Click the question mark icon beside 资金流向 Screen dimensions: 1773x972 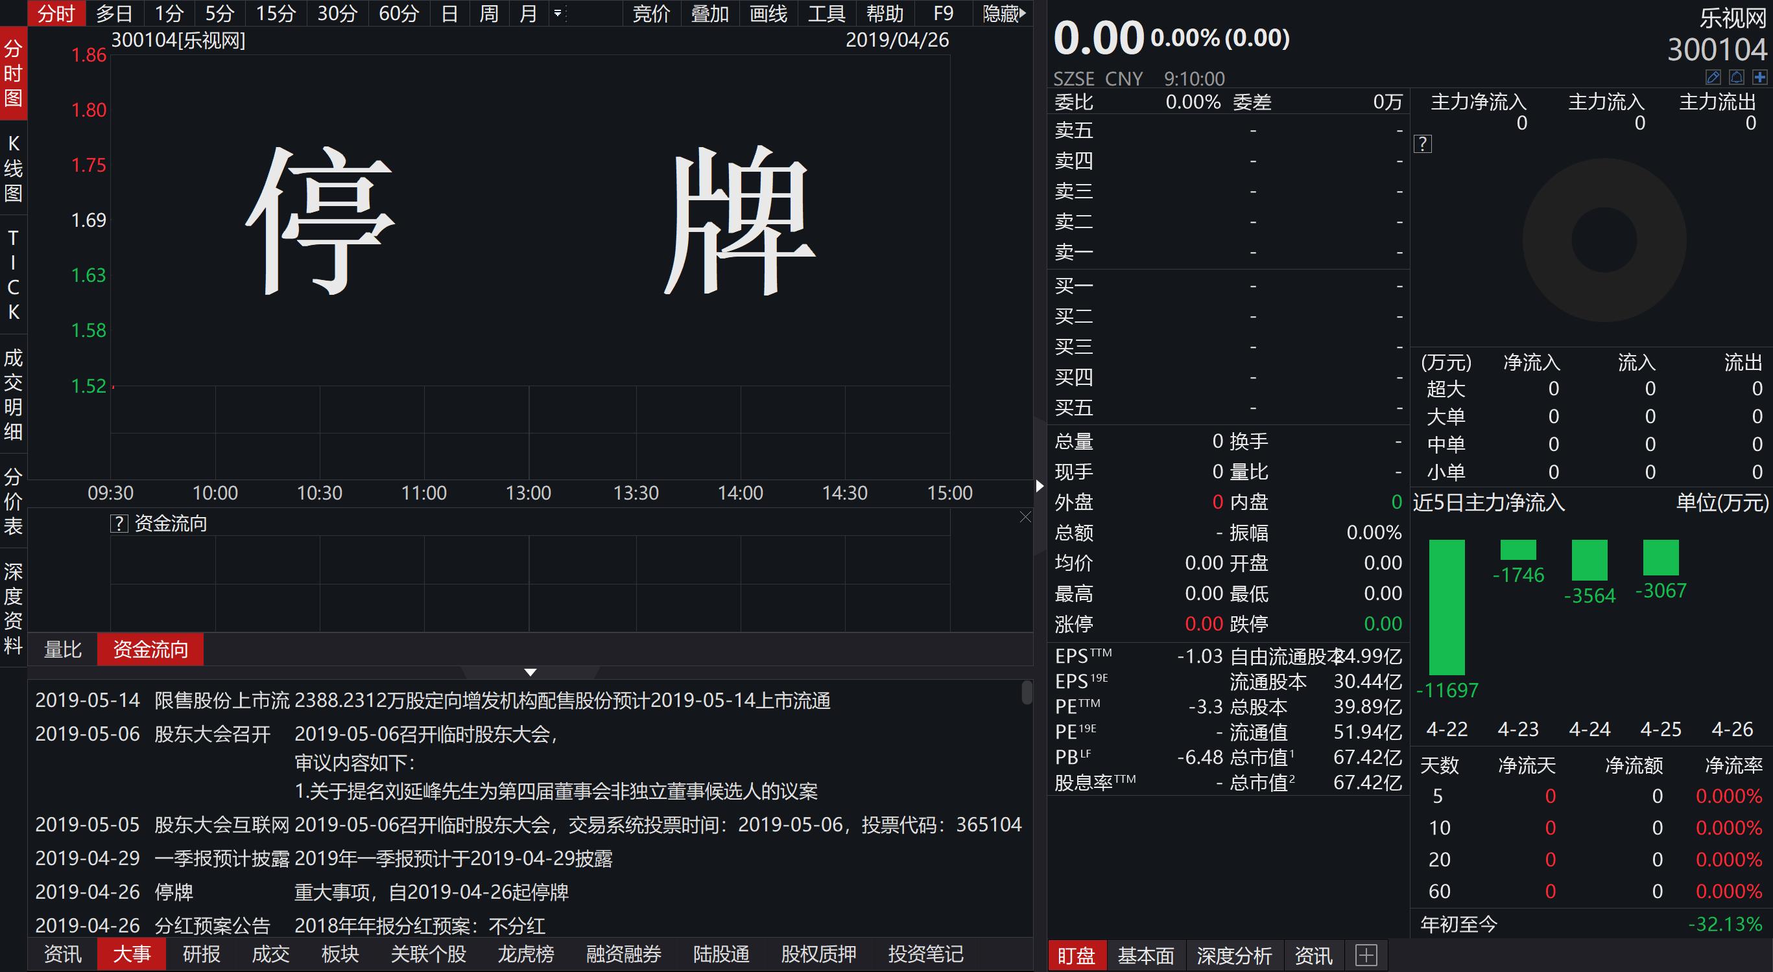119,524
